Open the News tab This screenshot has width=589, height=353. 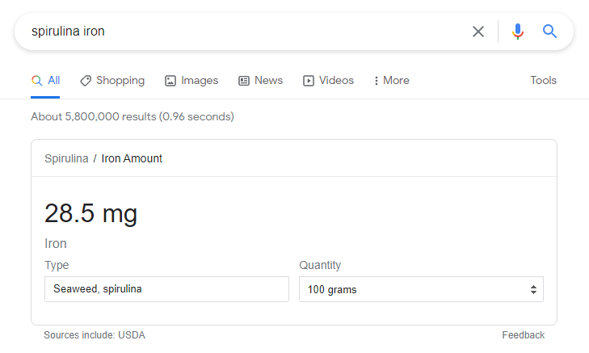(x=268, y=81)
